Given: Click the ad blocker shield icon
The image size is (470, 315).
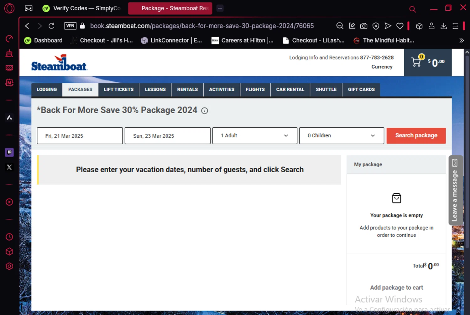Looking at the screenshot, I should click(376, 26).
